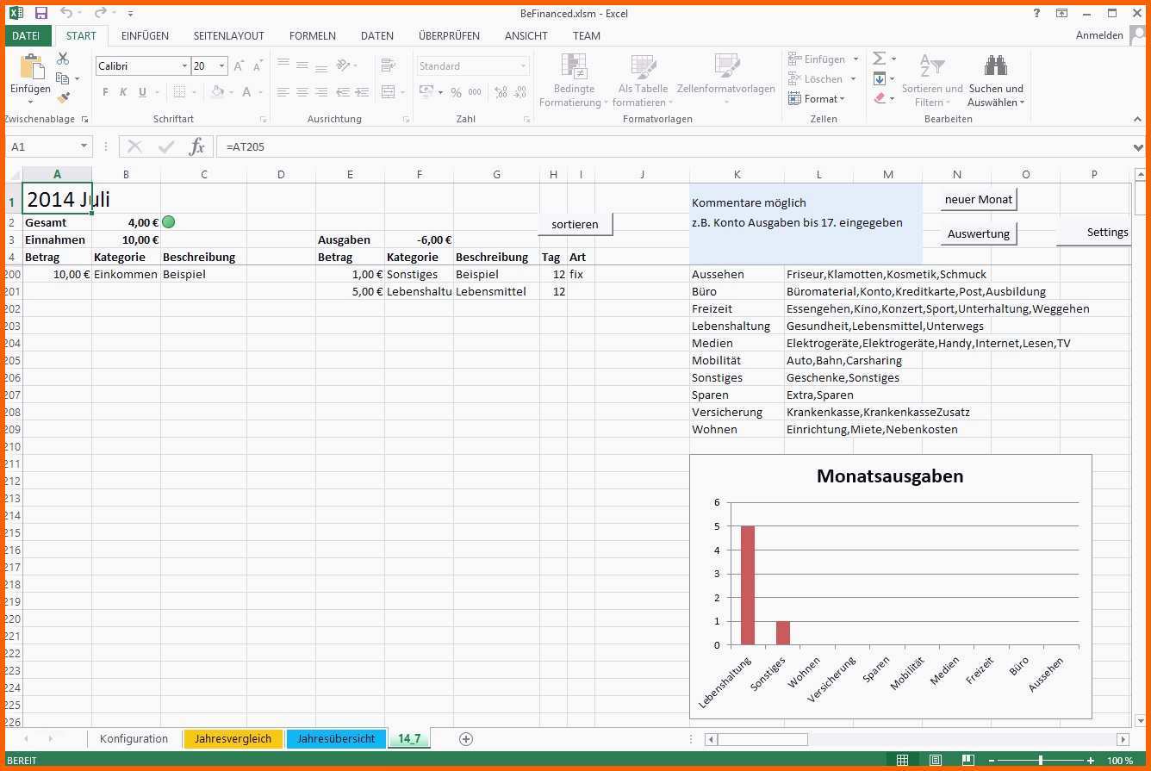Expand the formula bar chevron
The width and height of the screenshot is (1151, 771).
click(1139, 147)
